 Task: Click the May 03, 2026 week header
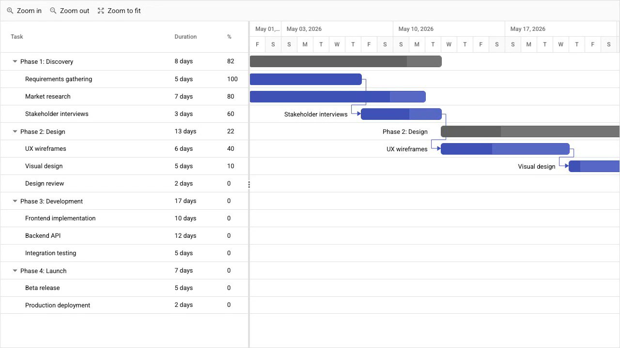(x=337, y=29)
